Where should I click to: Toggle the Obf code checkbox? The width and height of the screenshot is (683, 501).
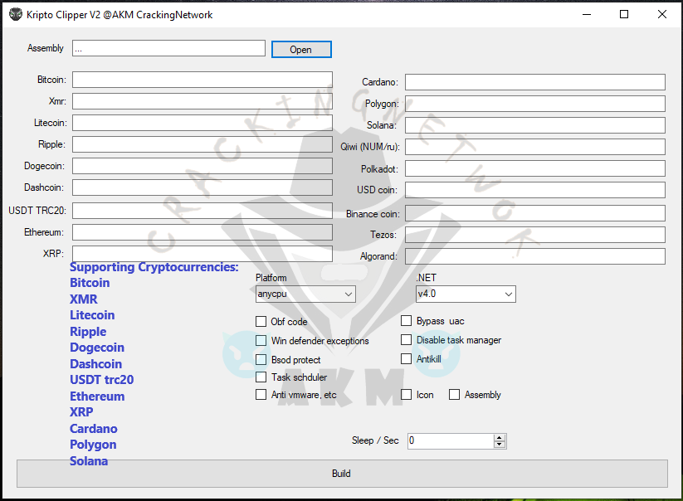261,321
